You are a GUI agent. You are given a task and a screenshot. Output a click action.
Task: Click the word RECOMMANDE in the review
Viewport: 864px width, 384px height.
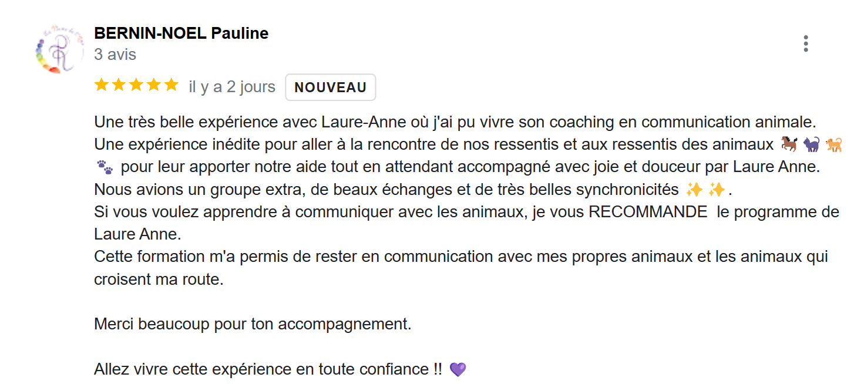(x=647, y=212)
